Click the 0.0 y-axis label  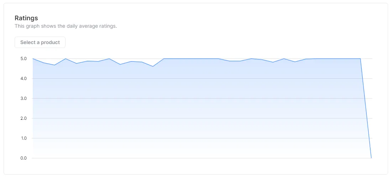[x=24, y=158]
